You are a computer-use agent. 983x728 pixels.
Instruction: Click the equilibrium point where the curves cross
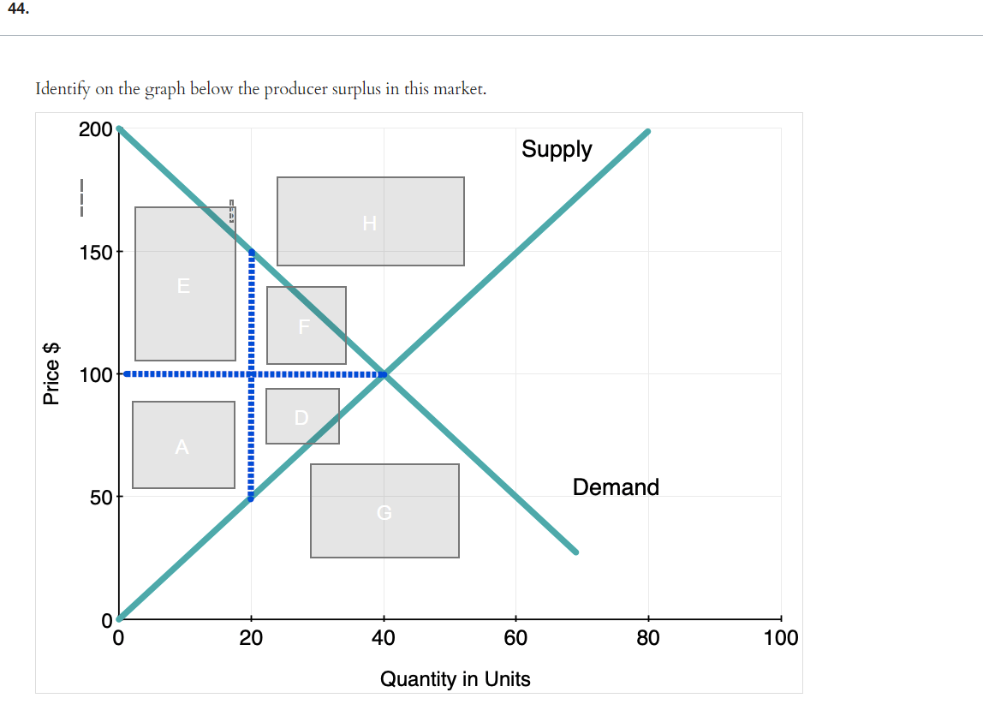coord(384,374)
